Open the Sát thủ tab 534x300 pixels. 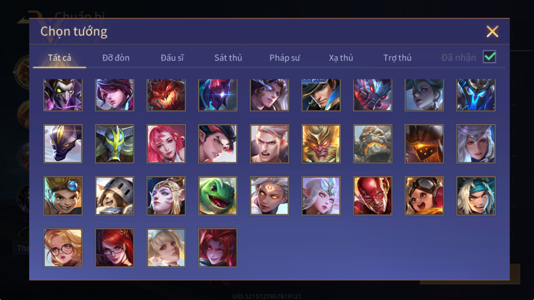click(228, 58)
